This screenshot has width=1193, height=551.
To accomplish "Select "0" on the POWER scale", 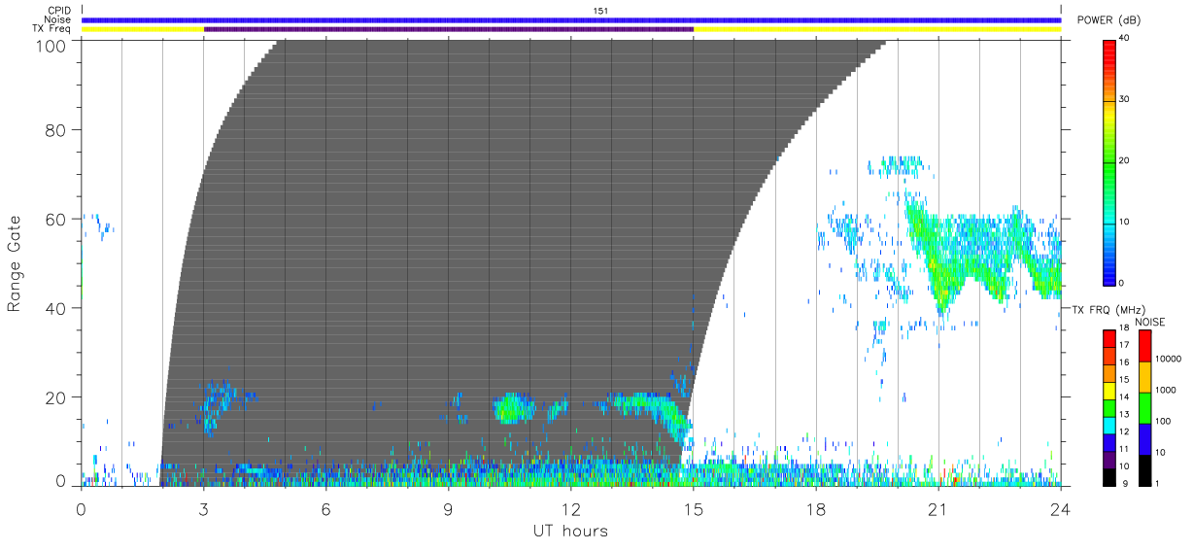I will click(x=1122, y=283).
